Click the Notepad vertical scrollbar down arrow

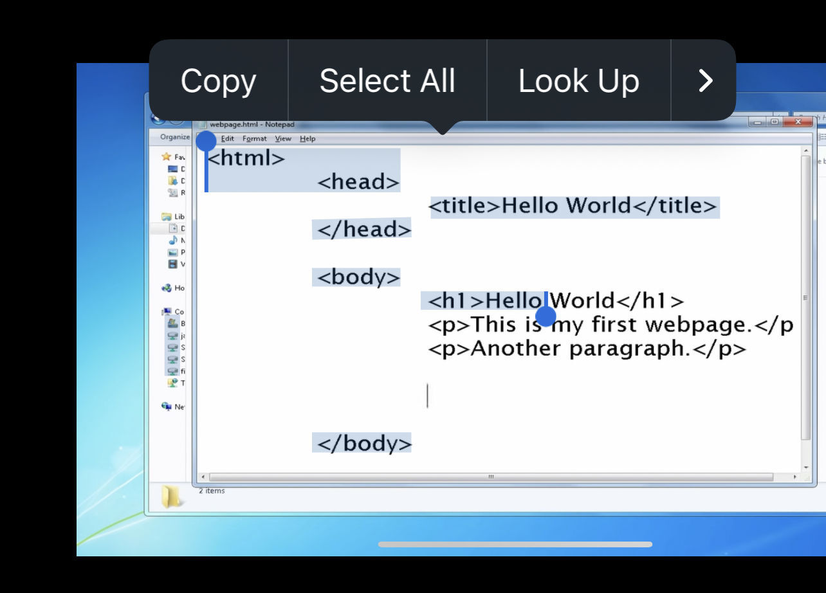pos(806,467)
